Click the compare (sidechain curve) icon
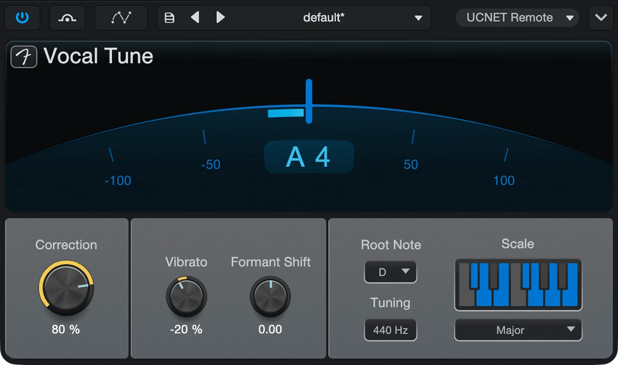Image resolution: width=618 pixels, height=365 pixels. click(67, 17)
